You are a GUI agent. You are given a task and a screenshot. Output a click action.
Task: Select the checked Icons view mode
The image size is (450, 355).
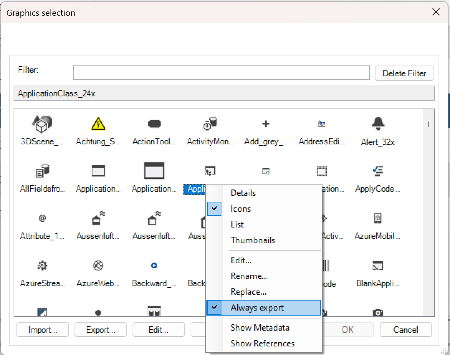pos(264,209)
